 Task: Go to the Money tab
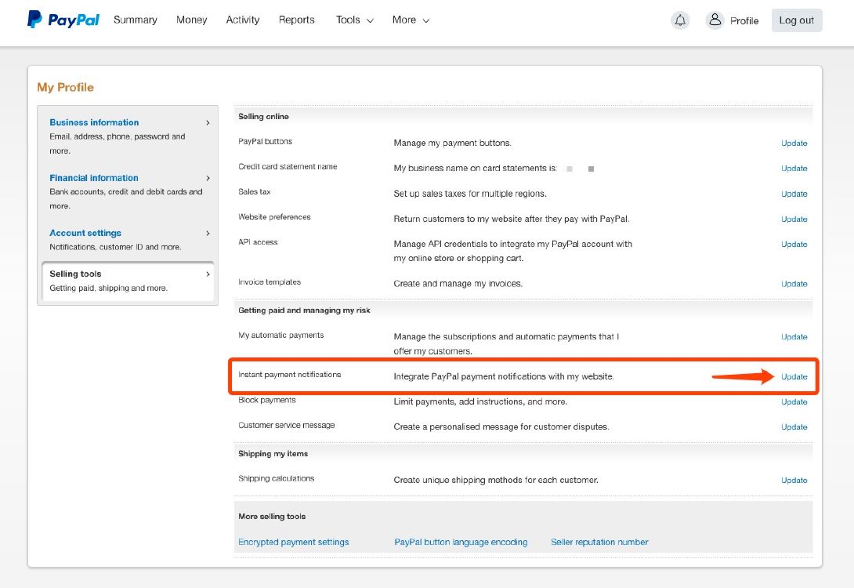click(192, 20)
